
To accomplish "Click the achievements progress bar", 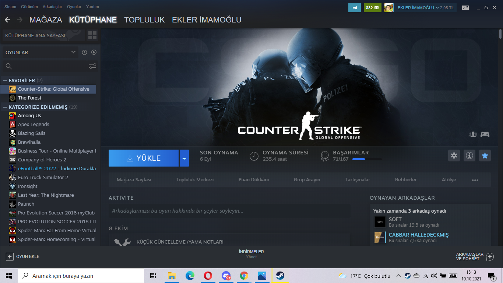I will (367, 159).
